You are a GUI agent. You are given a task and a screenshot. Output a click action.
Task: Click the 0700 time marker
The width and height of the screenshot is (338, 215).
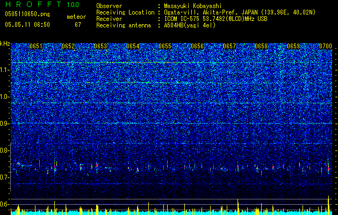pos(326,46)
